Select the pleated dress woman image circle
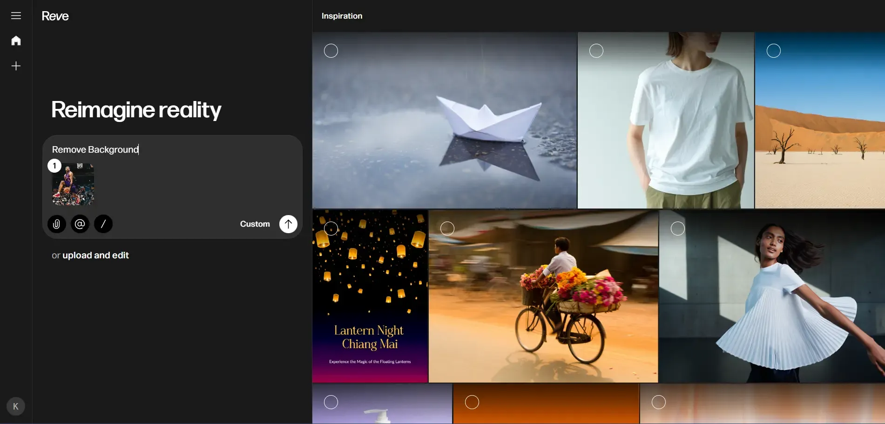Image resolution: width=885 pixels, height=424 pixels. pyautogui.click(x=678, y=229)
